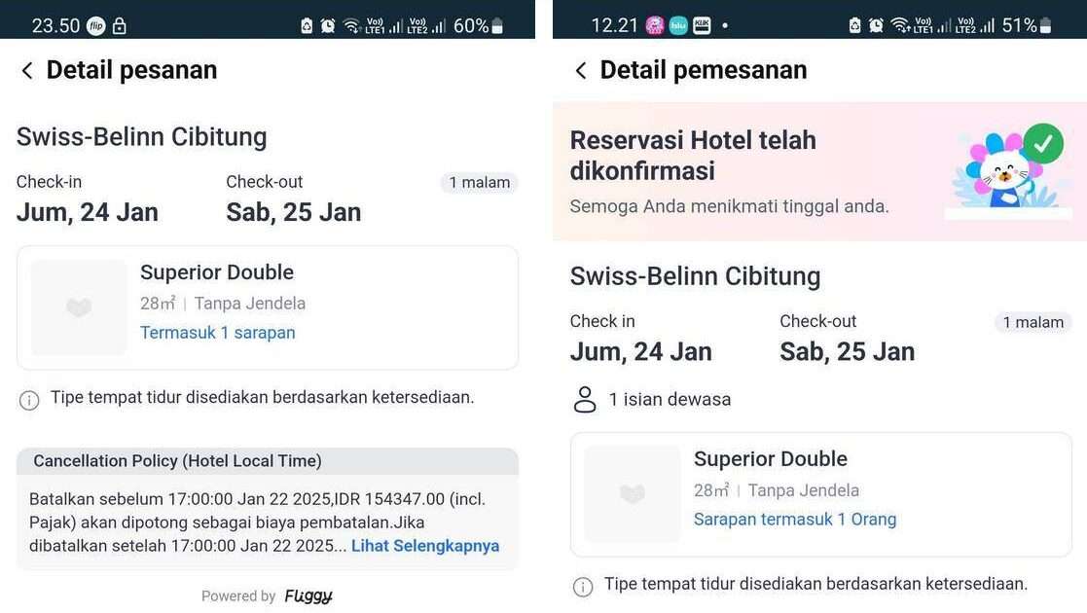The image size is (1087, 613).
Task: Tap back arrow beside Detail pesanan
Action: 27,71
